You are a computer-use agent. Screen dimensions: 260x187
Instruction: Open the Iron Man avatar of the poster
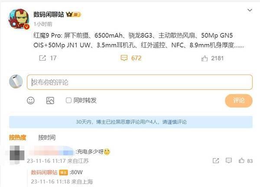(19, 19)
